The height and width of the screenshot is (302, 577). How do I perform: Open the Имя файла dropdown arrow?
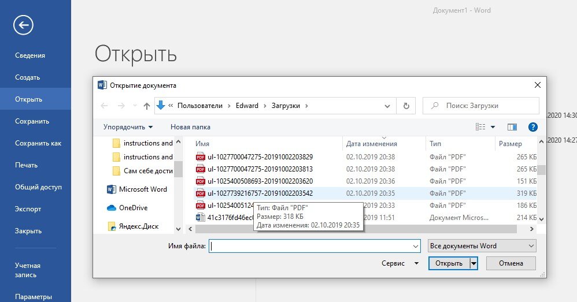[x=416, y=246]
